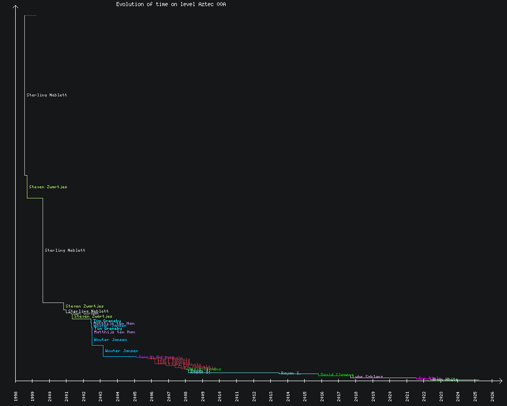The height and width of the screenshot is (406, 507).
Task: Select the Rayan I. label near 2014
Action: pos(291,373)
